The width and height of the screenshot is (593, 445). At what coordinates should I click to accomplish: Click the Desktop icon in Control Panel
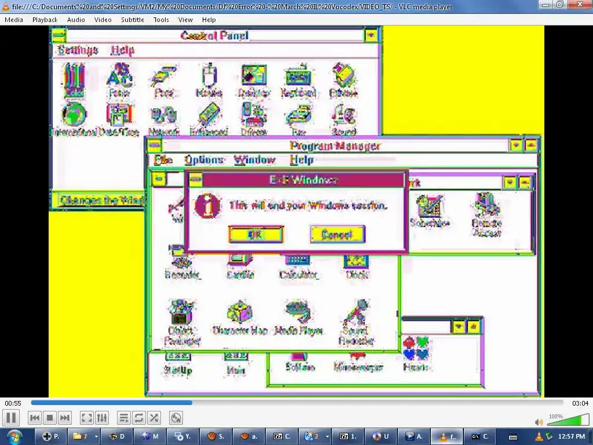254,80
